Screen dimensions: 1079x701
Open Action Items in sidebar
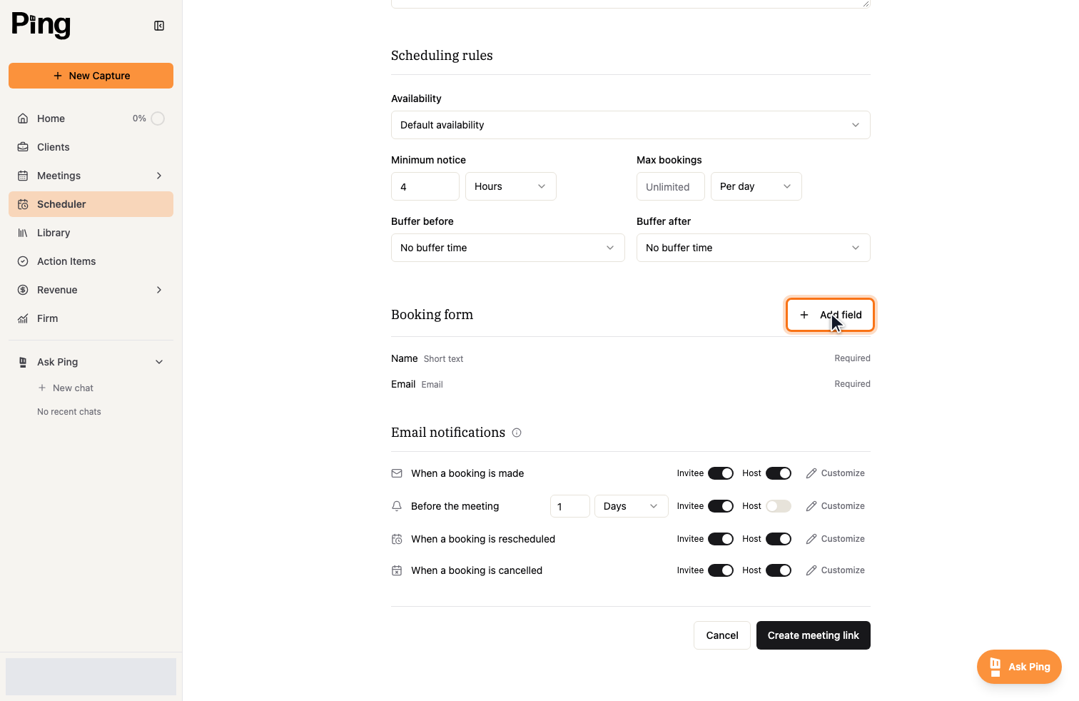(91, 261)
